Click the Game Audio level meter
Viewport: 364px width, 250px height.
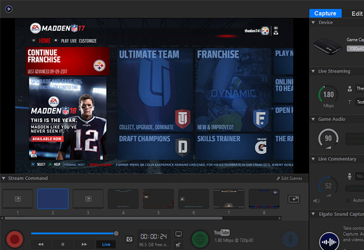(355, 139)
